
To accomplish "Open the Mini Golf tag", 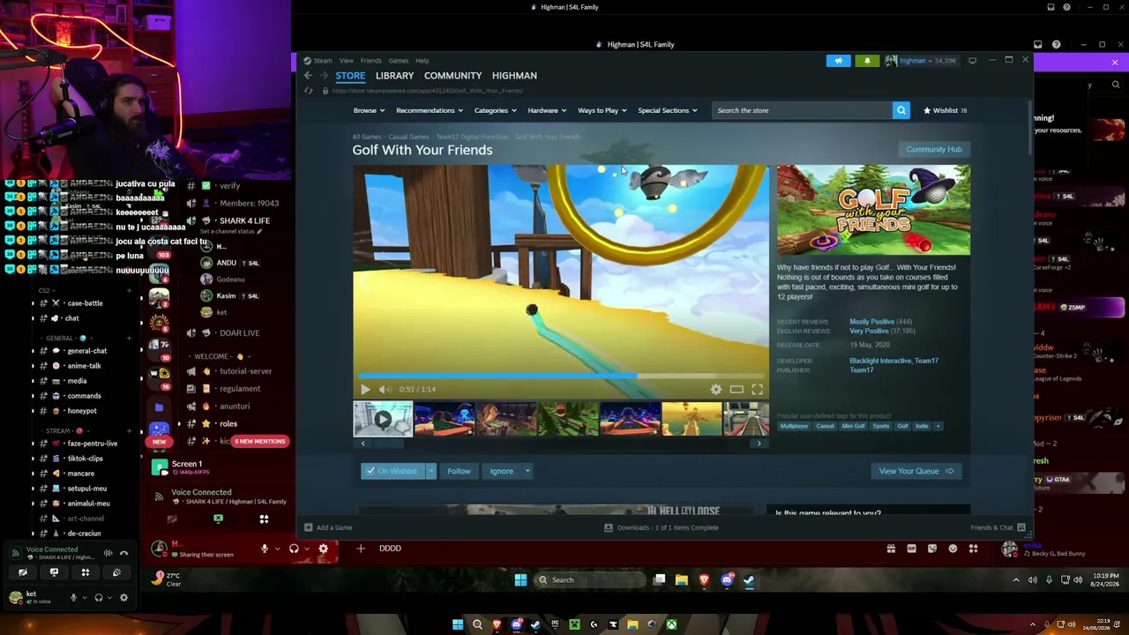I will tap(853, 426).
